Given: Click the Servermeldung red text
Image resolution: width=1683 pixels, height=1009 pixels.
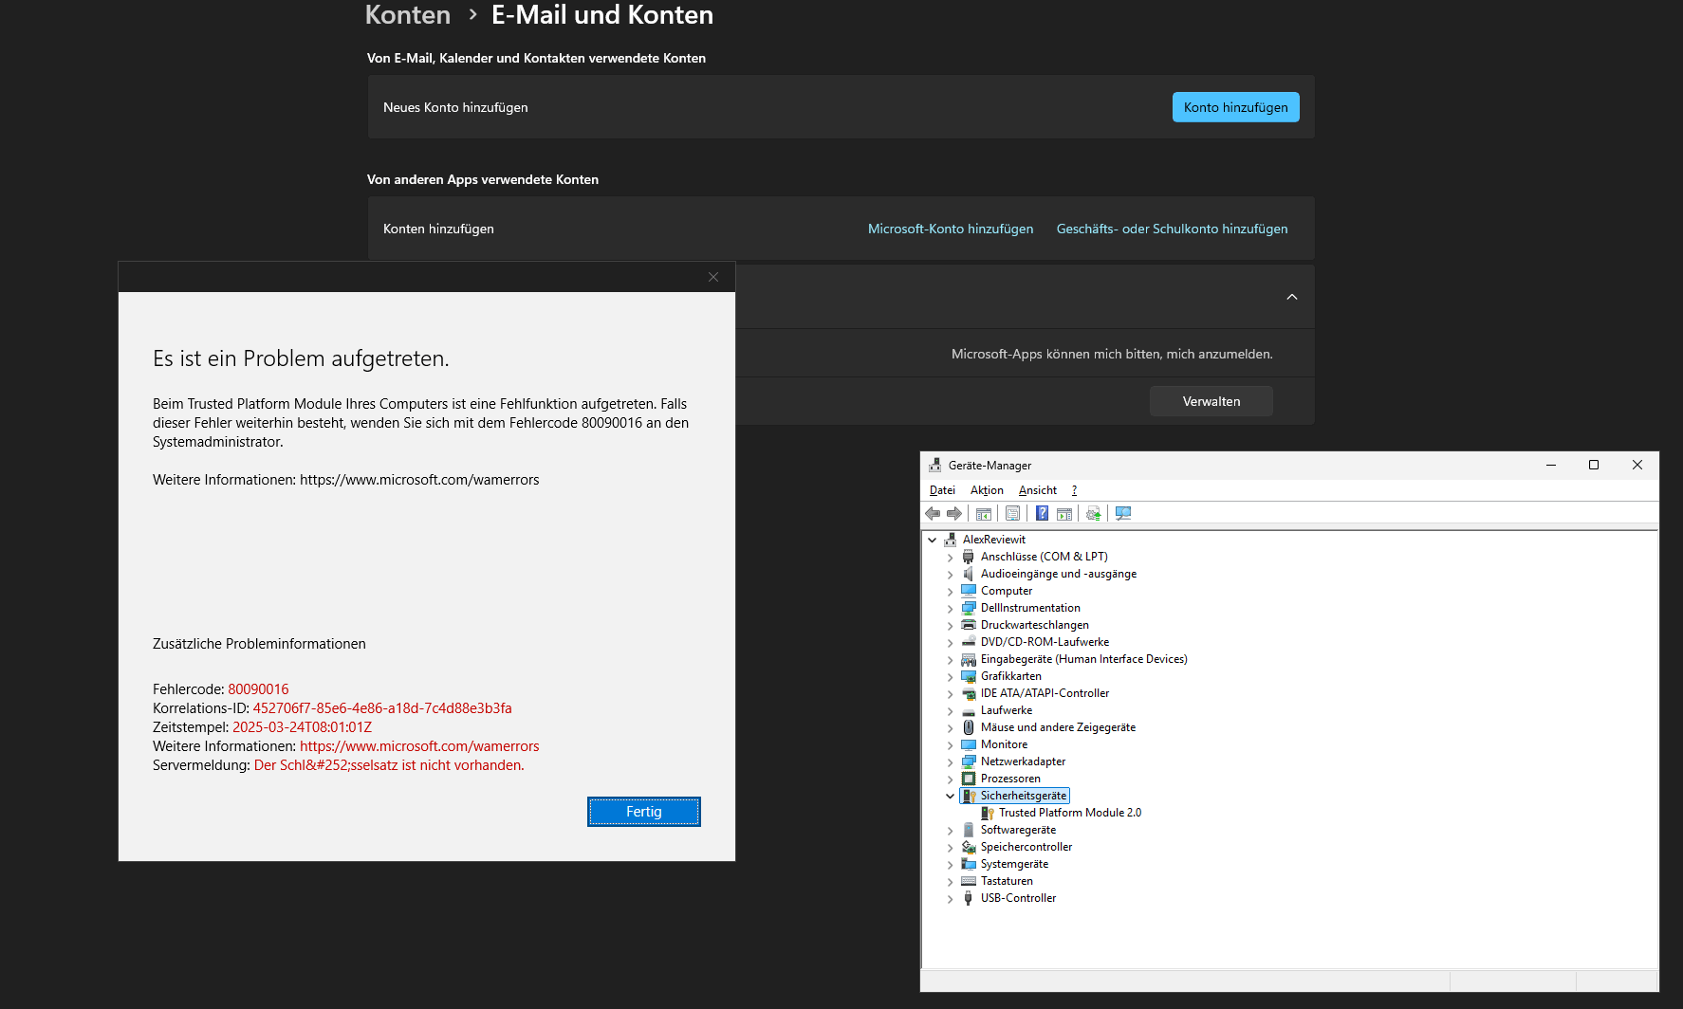Looking at the screenshot, I should [389, 765].
